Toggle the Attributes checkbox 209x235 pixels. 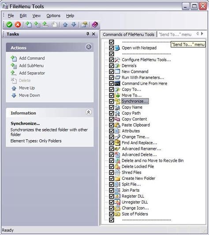click(x=112, y=131)
